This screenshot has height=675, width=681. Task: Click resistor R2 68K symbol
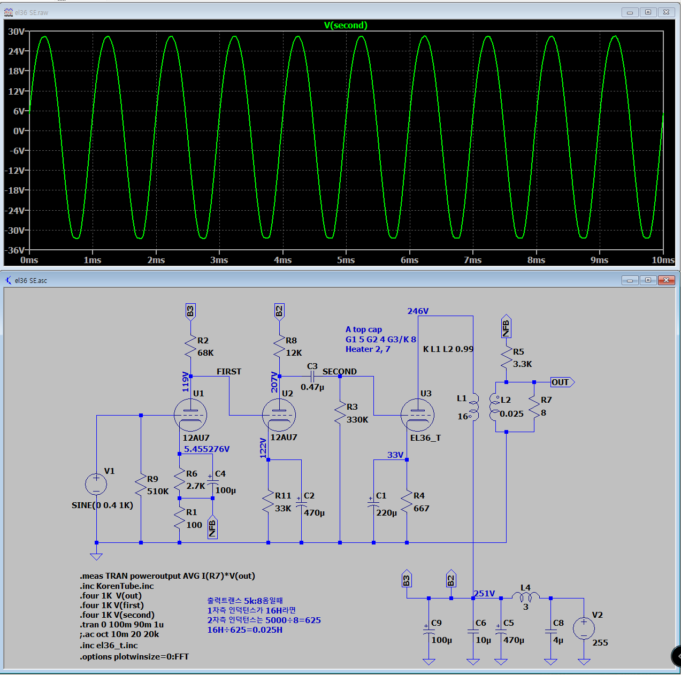[x=190, y=347]
